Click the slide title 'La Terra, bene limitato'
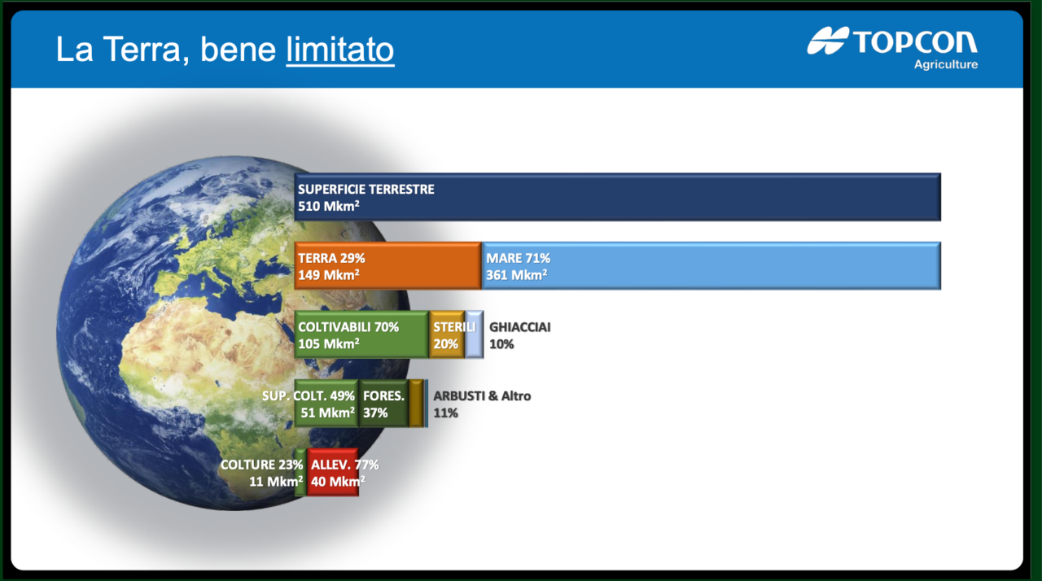Screen dimensions: 1042x581 click(x=225, y=50)
